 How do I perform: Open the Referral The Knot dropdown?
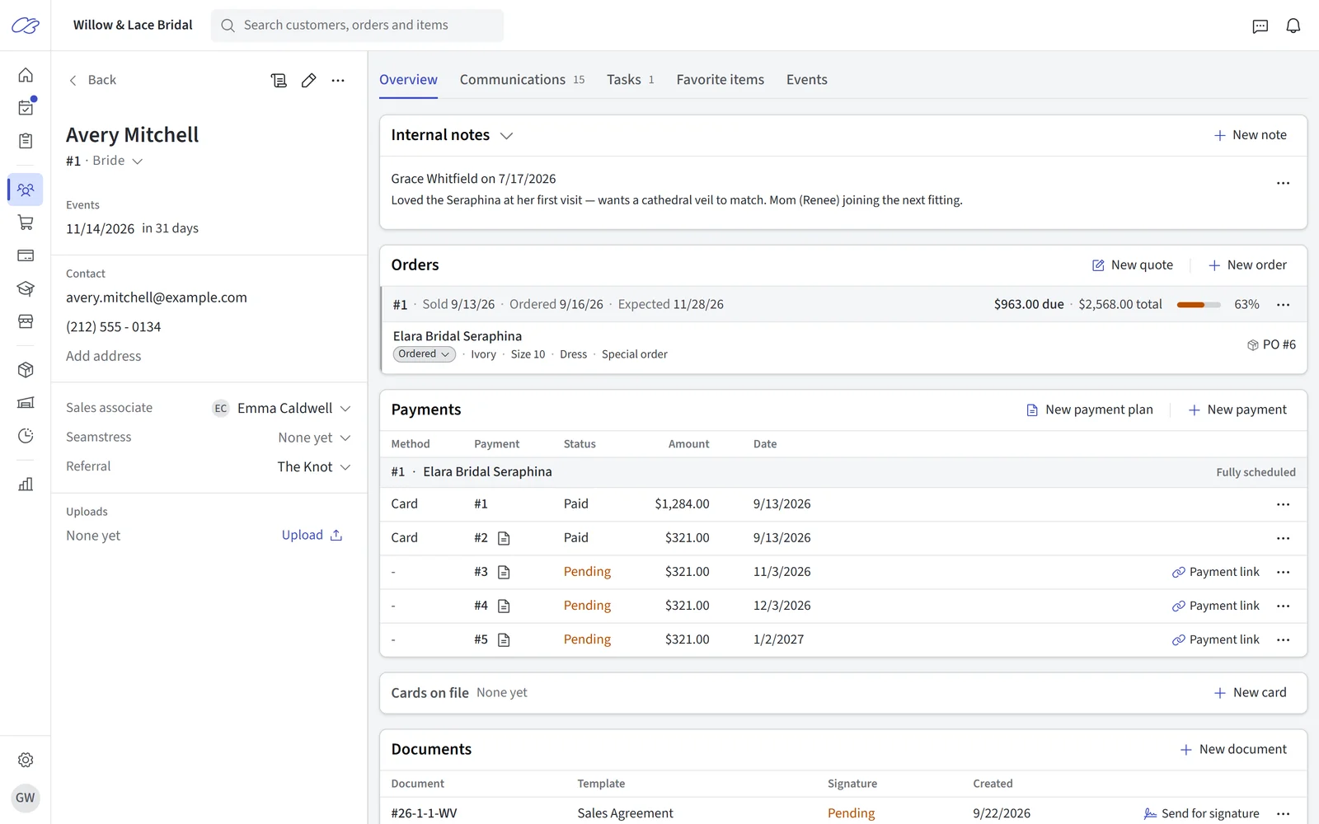tap(314, 466)
